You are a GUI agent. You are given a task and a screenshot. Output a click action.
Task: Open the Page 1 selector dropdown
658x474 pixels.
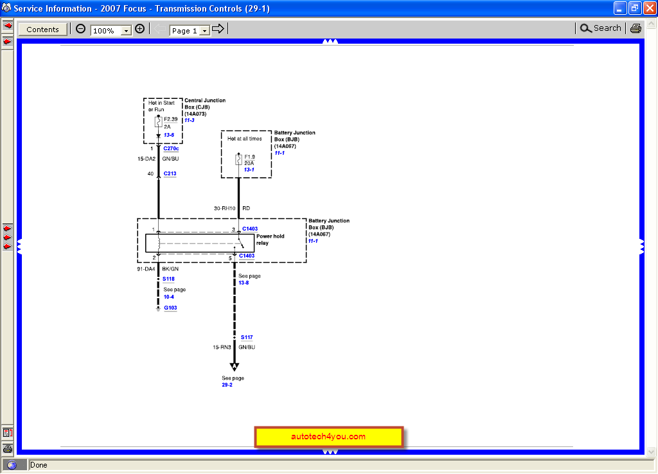coord(204,30)
